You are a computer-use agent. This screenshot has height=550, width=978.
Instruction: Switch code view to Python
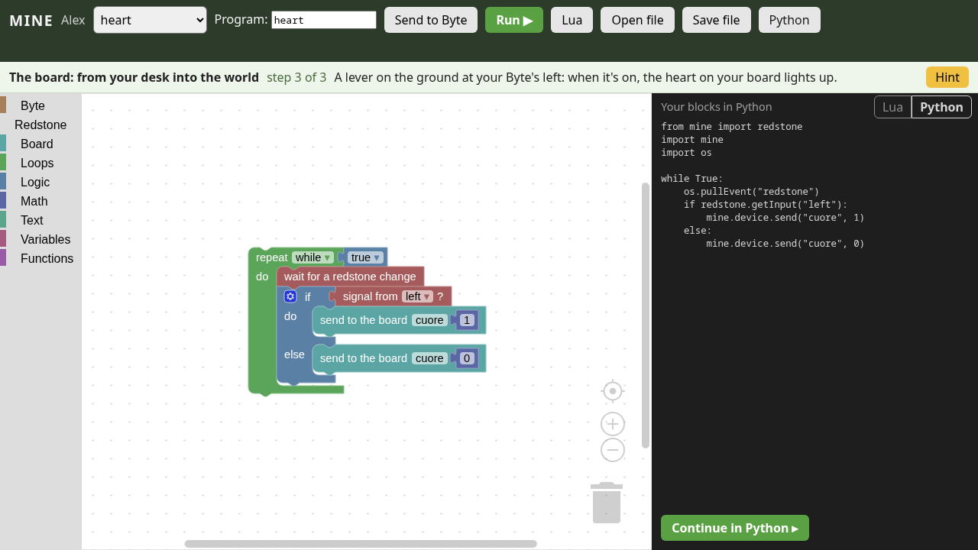[x=941, y=107]
